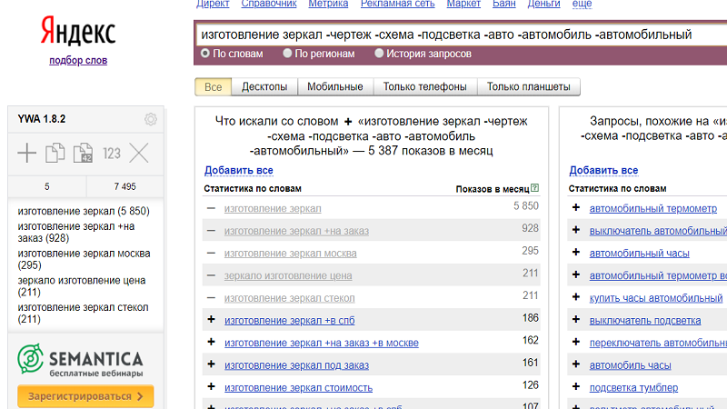This screenshot has width=727, height=409.
Task: Copy phrases with frequencies via YWA icon
Action: (x=83, y=153)
